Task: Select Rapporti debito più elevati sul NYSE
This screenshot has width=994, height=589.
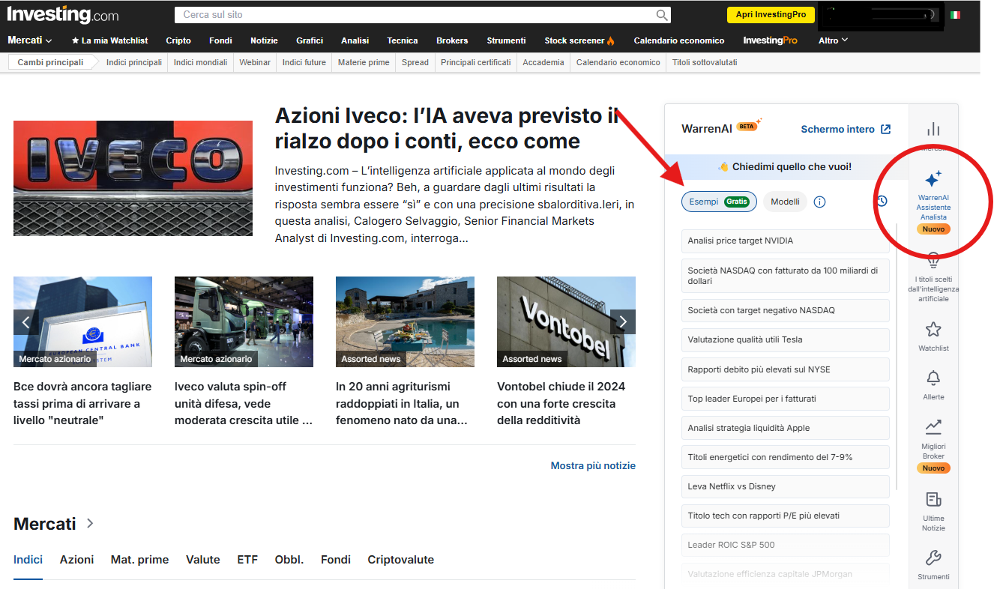Action: click(x=785, y=369)
